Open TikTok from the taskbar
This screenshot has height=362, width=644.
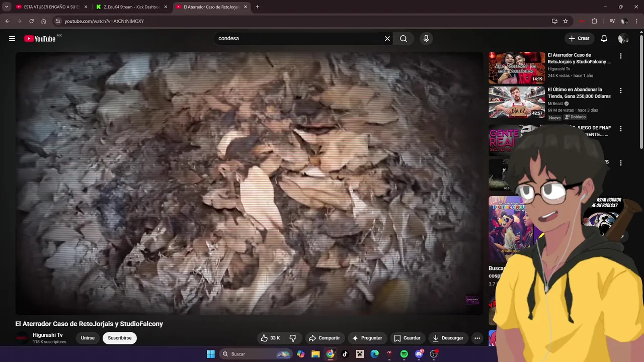(x=345, y=354)
